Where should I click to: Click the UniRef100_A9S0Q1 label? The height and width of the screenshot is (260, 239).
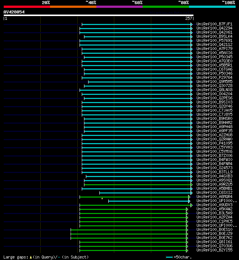coord(214,180)
